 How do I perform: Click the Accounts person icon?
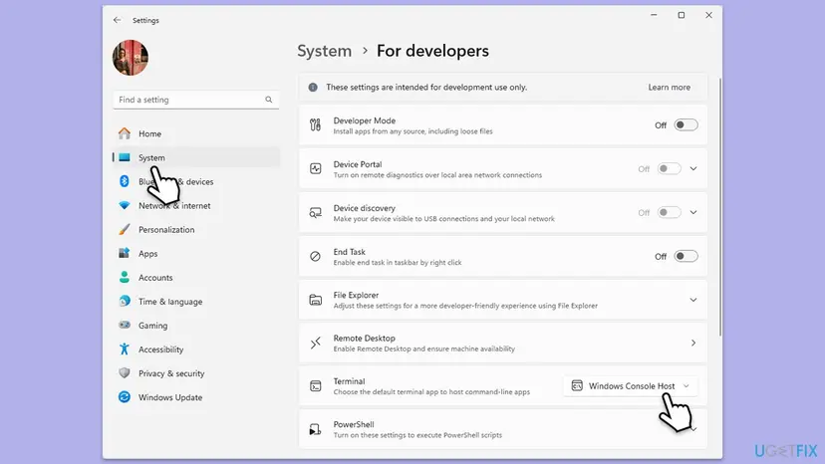125,277
